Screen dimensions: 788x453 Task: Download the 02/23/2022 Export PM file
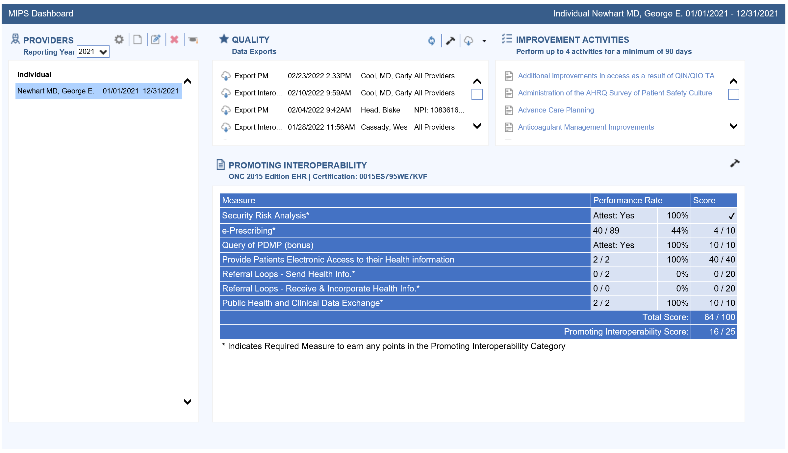pyautogui.click(x=226, y=76)
